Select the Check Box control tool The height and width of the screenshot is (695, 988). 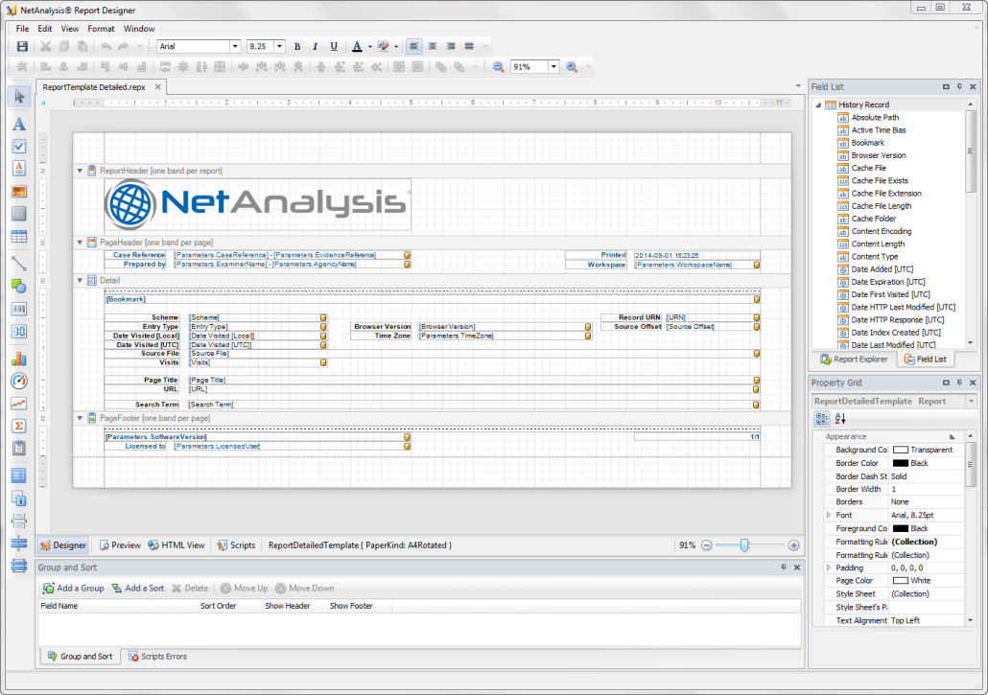click(x=19, y=147)
